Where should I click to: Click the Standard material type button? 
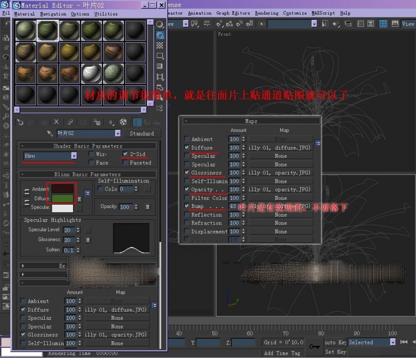(x=142, y=134)
